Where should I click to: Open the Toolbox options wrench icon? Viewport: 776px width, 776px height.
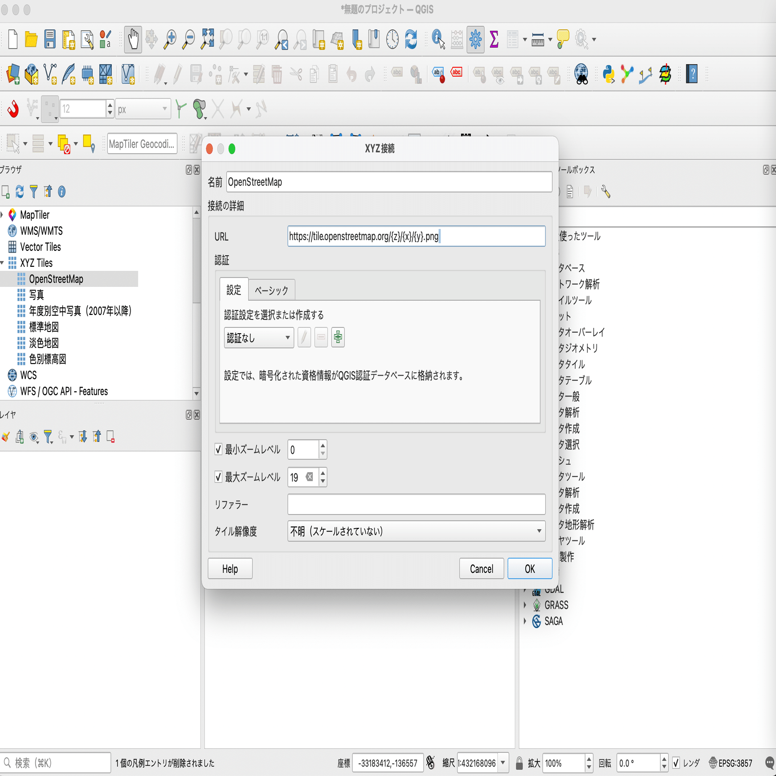coord(605,192)
